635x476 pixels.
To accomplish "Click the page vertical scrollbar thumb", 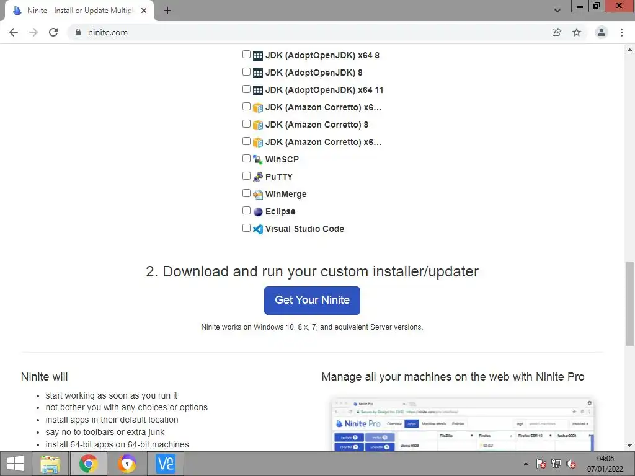I will point(630,304).
